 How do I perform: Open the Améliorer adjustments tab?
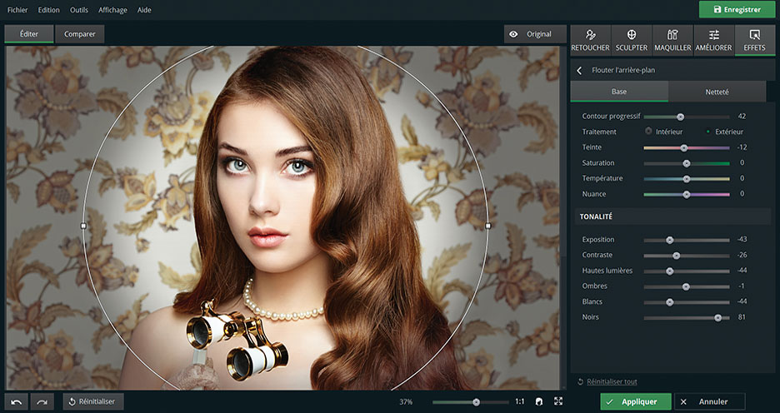[714, 40]
